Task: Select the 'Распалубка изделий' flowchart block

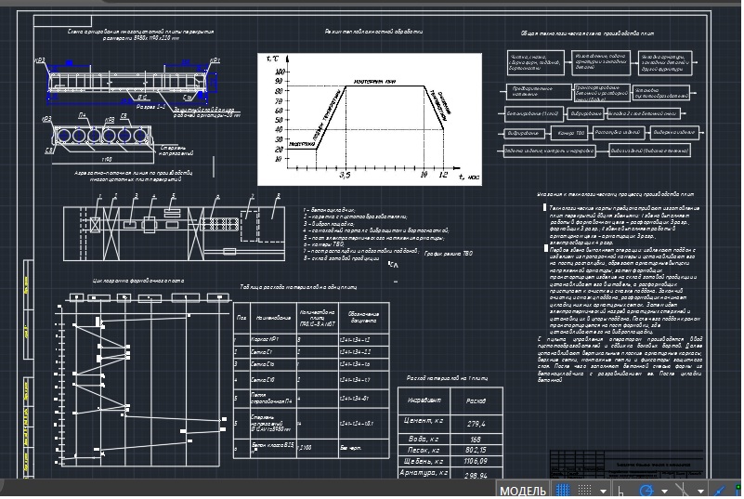Action: (619, 133)
